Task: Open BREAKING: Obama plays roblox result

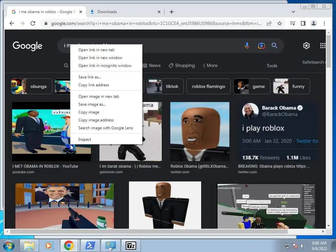Action: pos(274,166)
